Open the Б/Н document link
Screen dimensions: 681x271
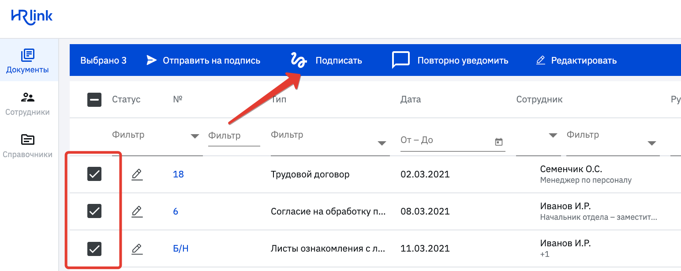[x=180, y=248]
